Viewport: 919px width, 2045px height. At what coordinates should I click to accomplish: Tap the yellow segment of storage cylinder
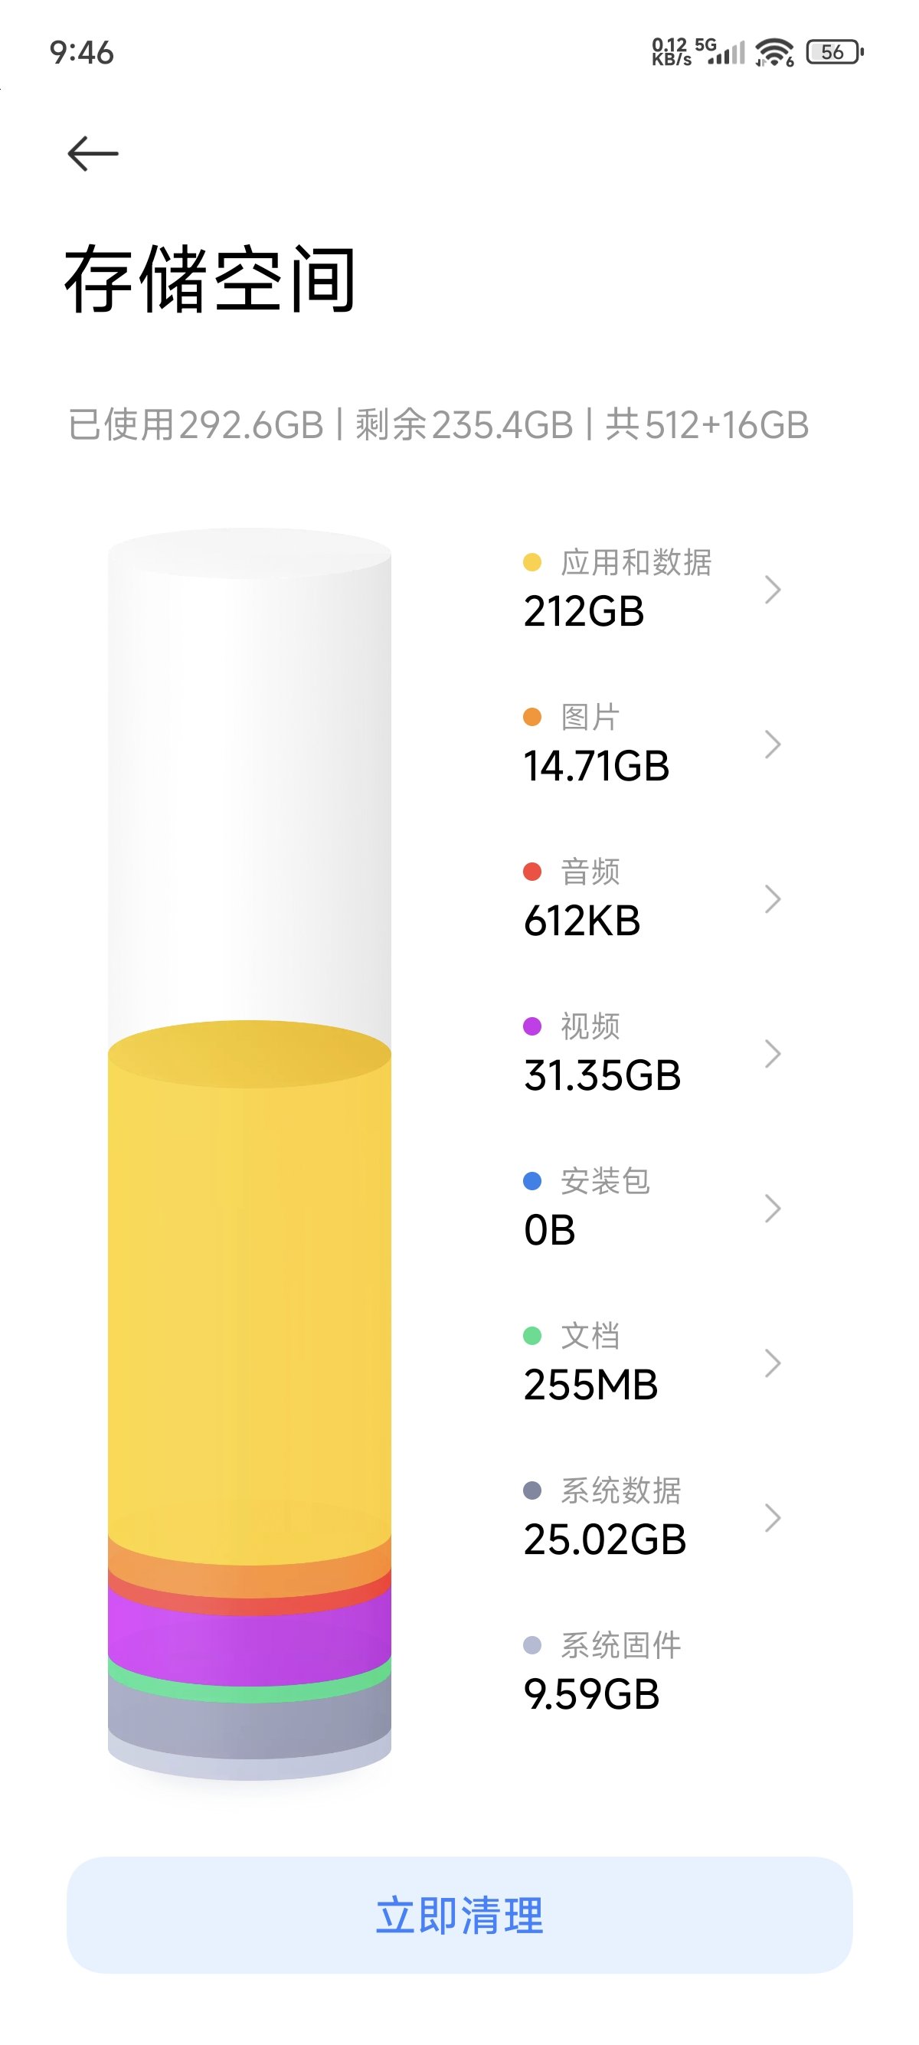pos(249,1294)
